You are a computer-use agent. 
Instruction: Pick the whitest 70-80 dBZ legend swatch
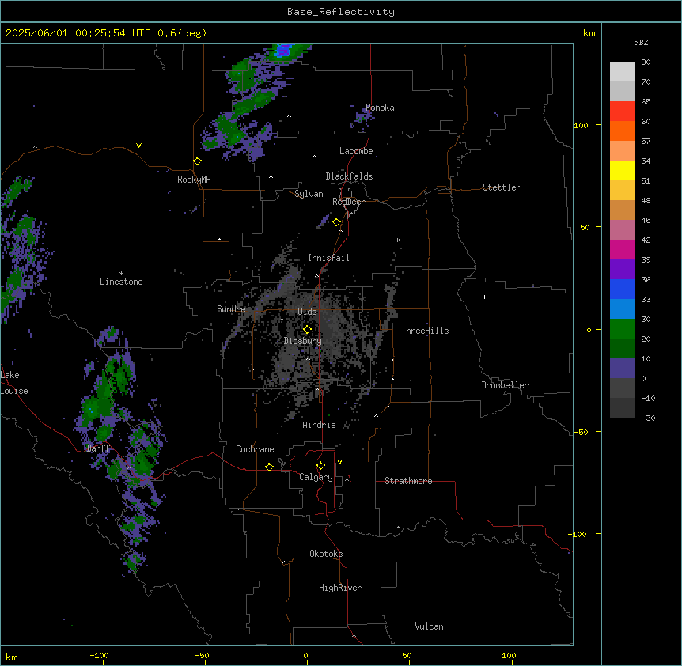622,72
